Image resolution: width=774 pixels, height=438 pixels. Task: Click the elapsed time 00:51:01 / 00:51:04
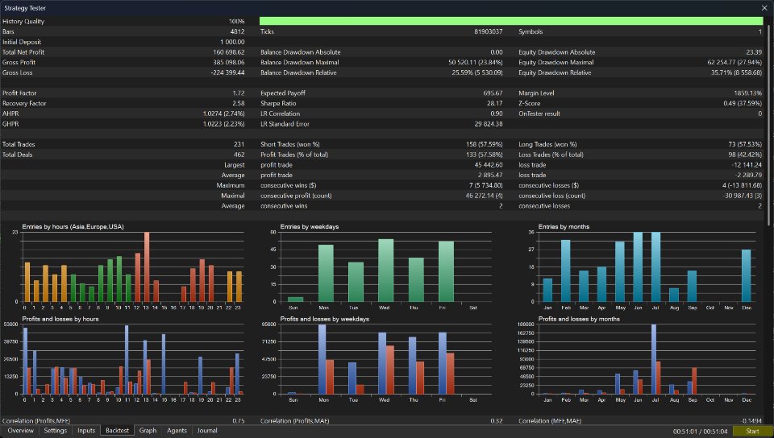tap(700, 432)
